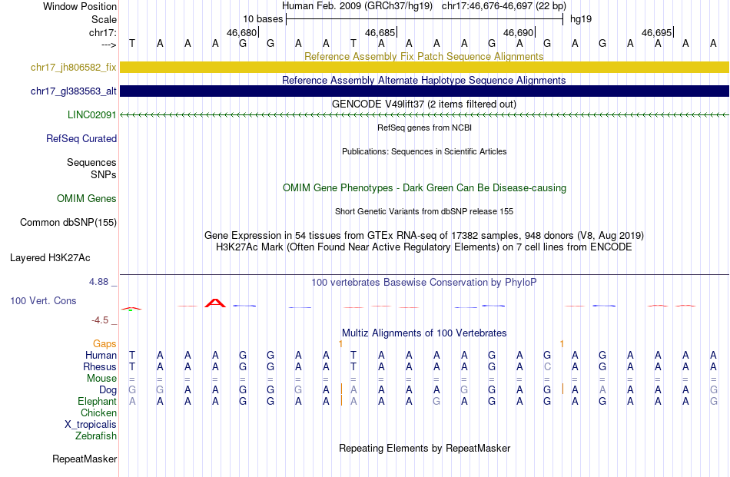Open the RefSeq Curated track label
730x477 pixels.
pos(81,138)
